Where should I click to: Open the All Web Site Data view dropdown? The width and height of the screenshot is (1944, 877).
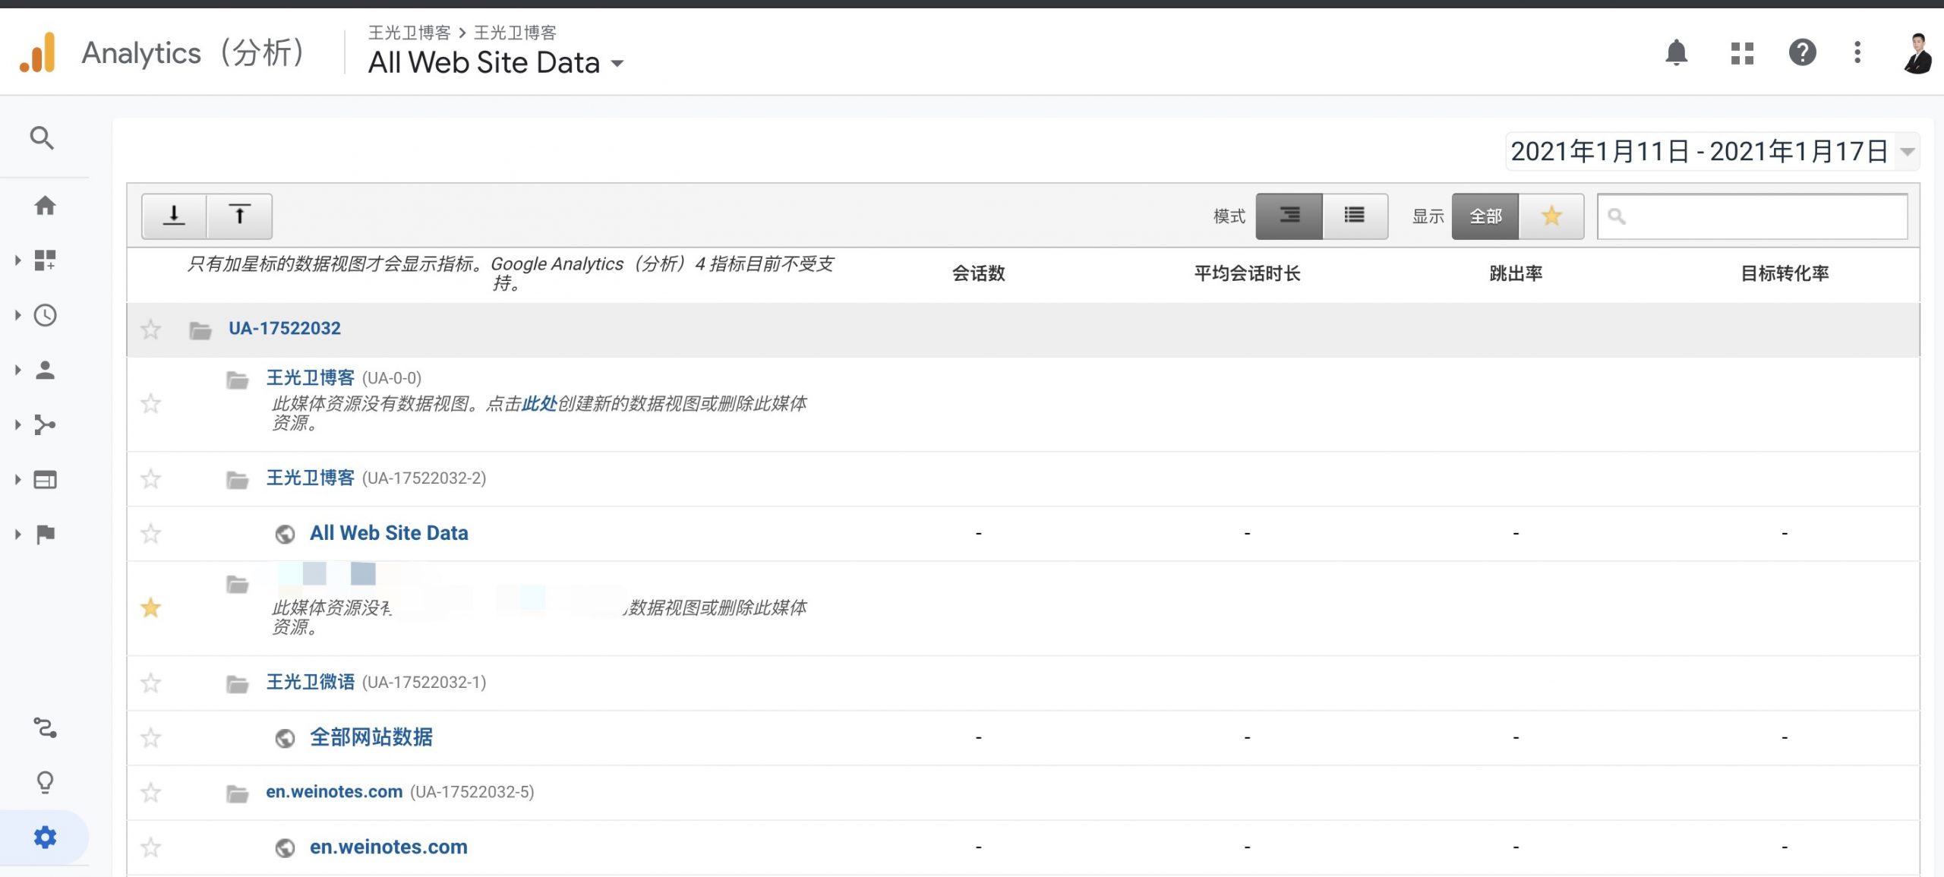coord(495,62)
